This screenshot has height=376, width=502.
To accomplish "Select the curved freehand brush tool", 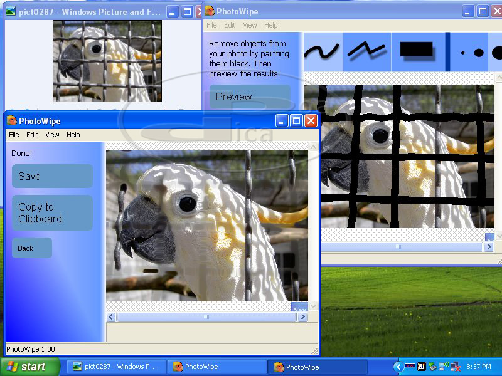I will tap(323, 51).
